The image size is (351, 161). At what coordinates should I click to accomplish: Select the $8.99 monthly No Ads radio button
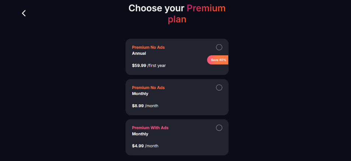219,88
